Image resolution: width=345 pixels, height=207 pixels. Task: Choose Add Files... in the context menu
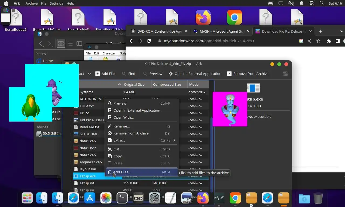click(142, 172)
